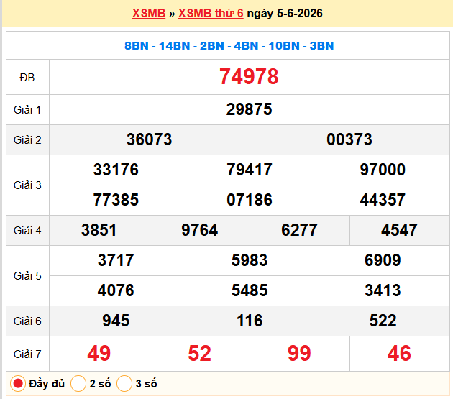Click Giải 5 number 6909
The image size is (453, 399).
pyautogui.click(x=383, y=260)
